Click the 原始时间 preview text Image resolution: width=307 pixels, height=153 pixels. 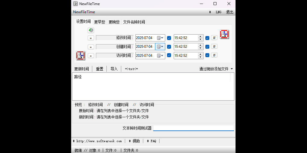tap(114, 111)
